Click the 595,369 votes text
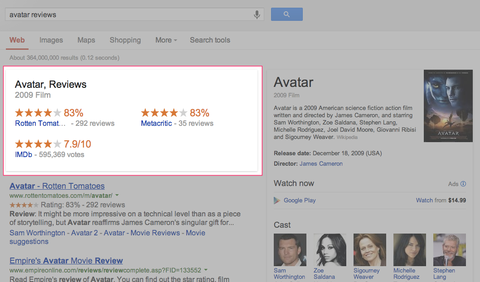This screenshot has width=480, height=282. pyautogui.click(x=62, y=154)
